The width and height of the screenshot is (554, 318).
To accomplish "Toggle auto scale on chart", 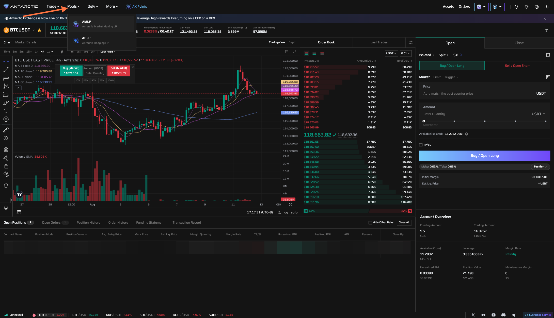I will [294, 212].
